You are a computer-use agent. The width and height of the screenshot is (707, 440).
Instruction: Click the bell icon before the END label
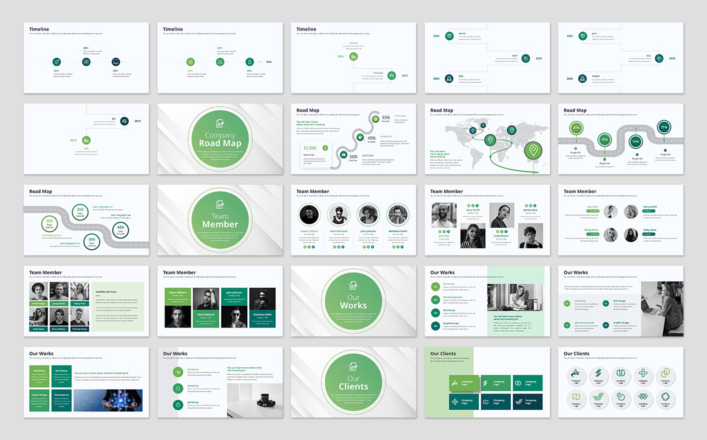click(x=249, y=62)
